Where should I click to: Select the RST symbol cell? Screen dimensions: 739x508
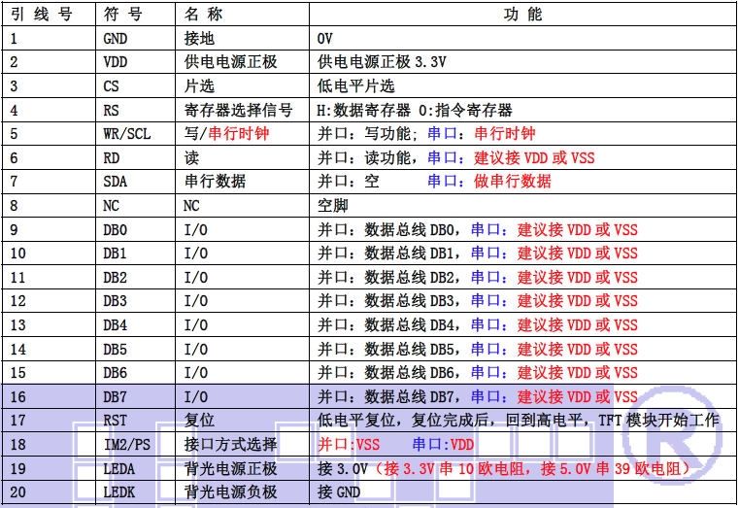[x=116, y=421]
